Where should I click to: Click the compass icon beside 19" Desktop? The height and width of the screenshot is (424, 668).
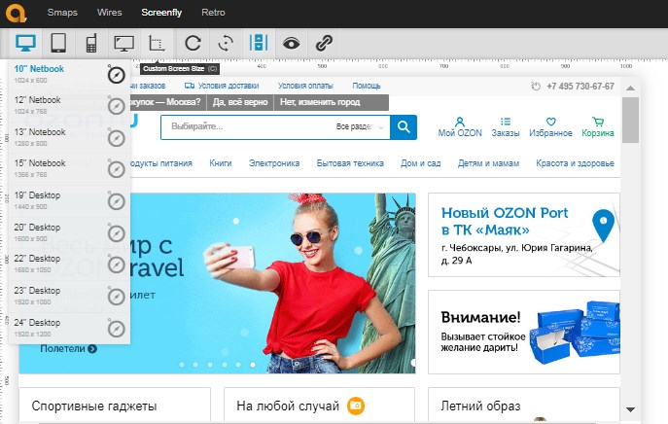(x=116, y=201)
